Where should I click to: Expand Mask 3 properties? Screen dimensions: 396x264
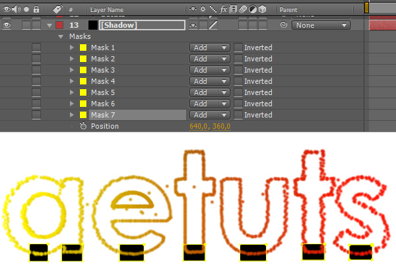click(x=72, y=70)
